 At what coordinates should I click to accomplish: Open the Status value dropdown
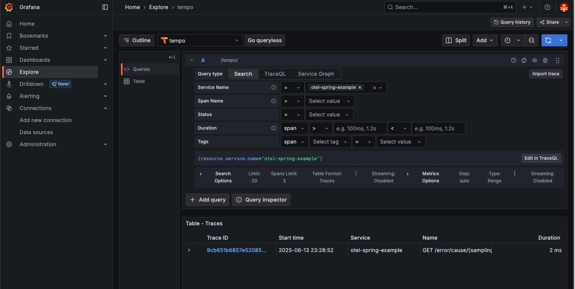click(329, 115)
